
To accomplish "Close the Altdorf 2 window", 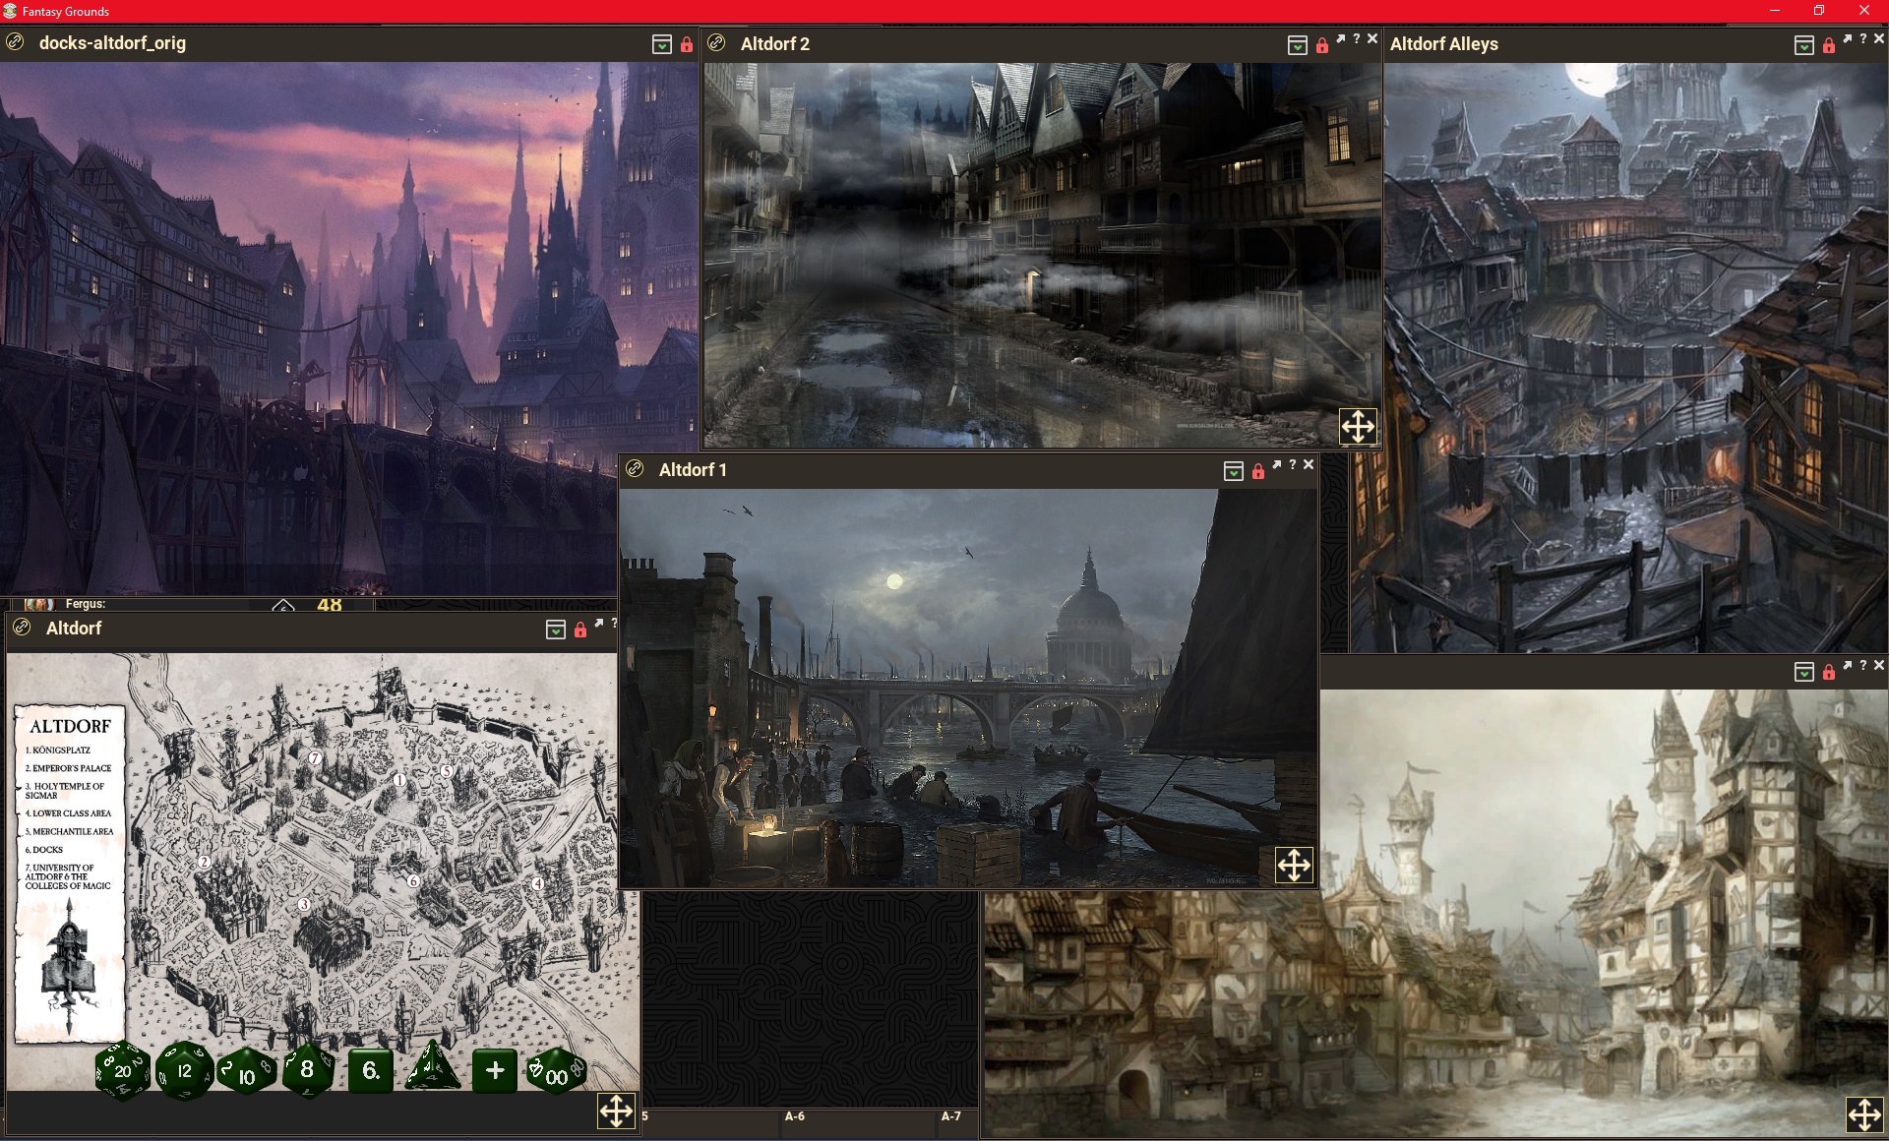I will click(1372, 39).
